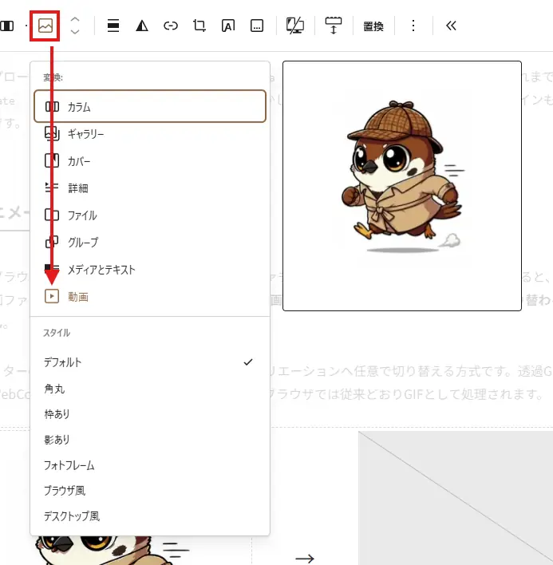This screenshot has height=565, width=553.
Task: Toggle device visibility with the screen icon
Action: [295, 26]
